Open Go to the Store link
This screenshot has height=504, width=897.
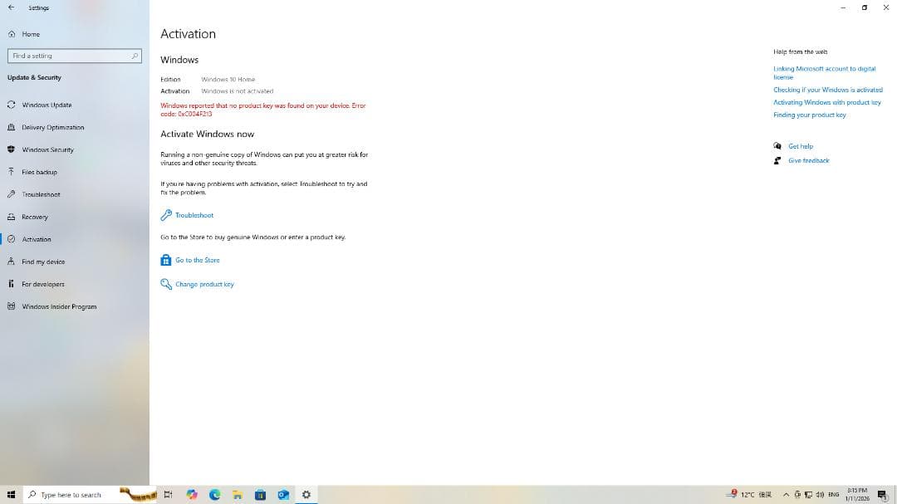[x=197, y=260]
